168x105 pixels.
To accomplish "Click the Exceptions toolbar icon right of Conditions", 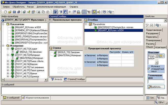I will [79, 12].
